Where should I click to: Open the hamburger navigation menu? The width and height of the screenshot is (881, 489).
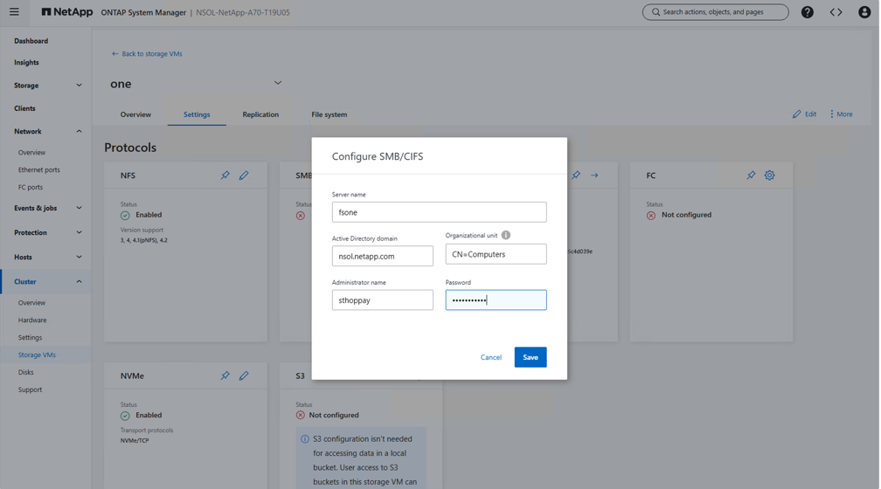[x=14, y=12]
